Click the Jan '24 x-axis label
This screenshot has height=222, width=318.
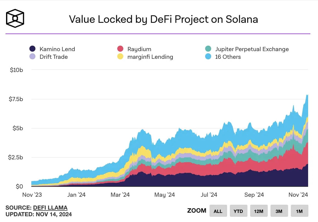click(76, 195)
